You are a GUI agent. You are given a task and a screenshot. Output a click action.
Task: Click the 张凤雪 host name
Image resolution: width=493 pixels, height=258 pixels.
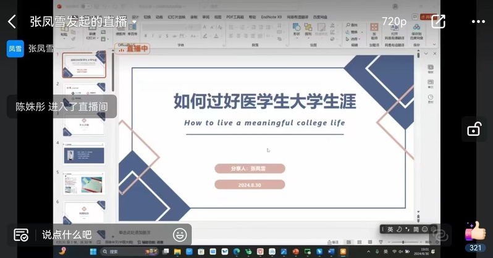(x=41, y=48)
